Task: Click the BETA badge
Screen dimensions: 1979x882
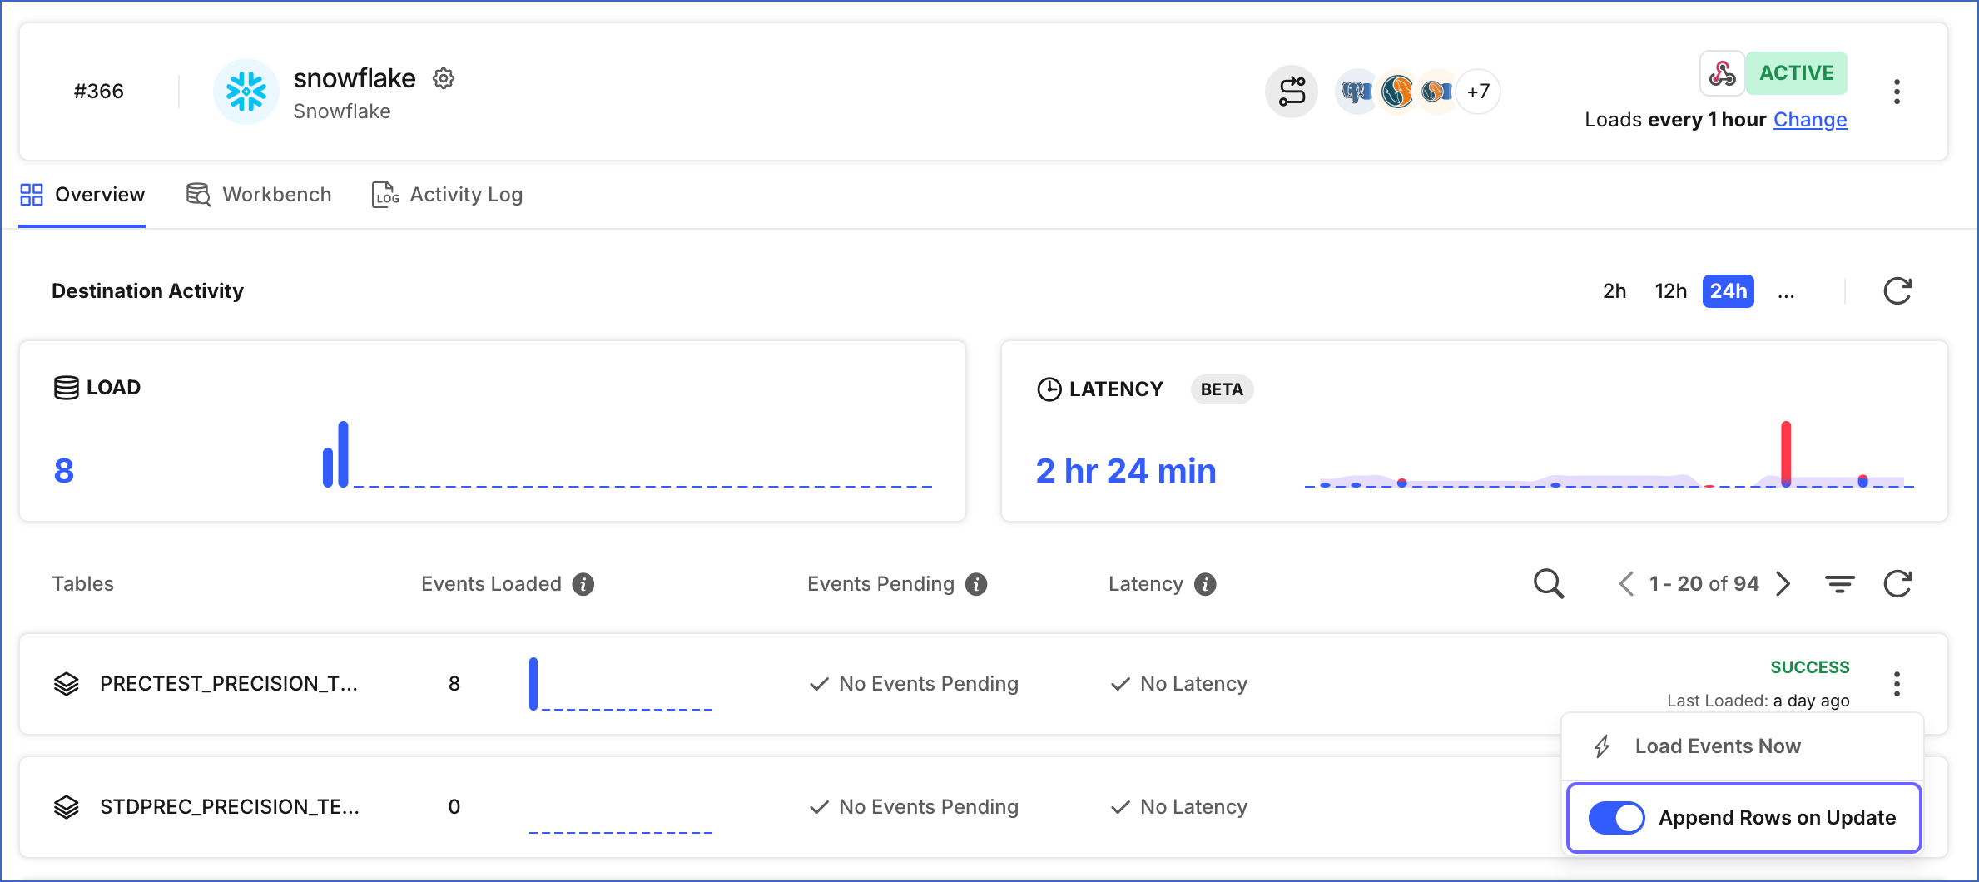Action: pyautogui.click(x=1222, y=389)
